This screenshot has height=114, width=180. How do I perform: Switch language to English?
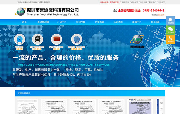coord(161,15)
